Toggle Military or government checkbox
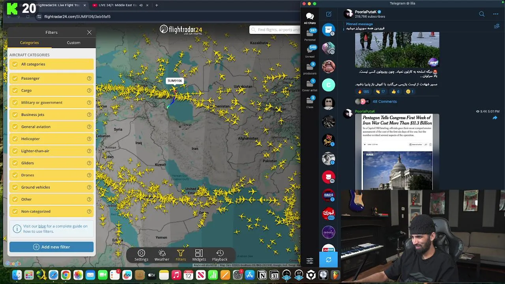This screenshot has width=505, height=284. tap(15, 103)
